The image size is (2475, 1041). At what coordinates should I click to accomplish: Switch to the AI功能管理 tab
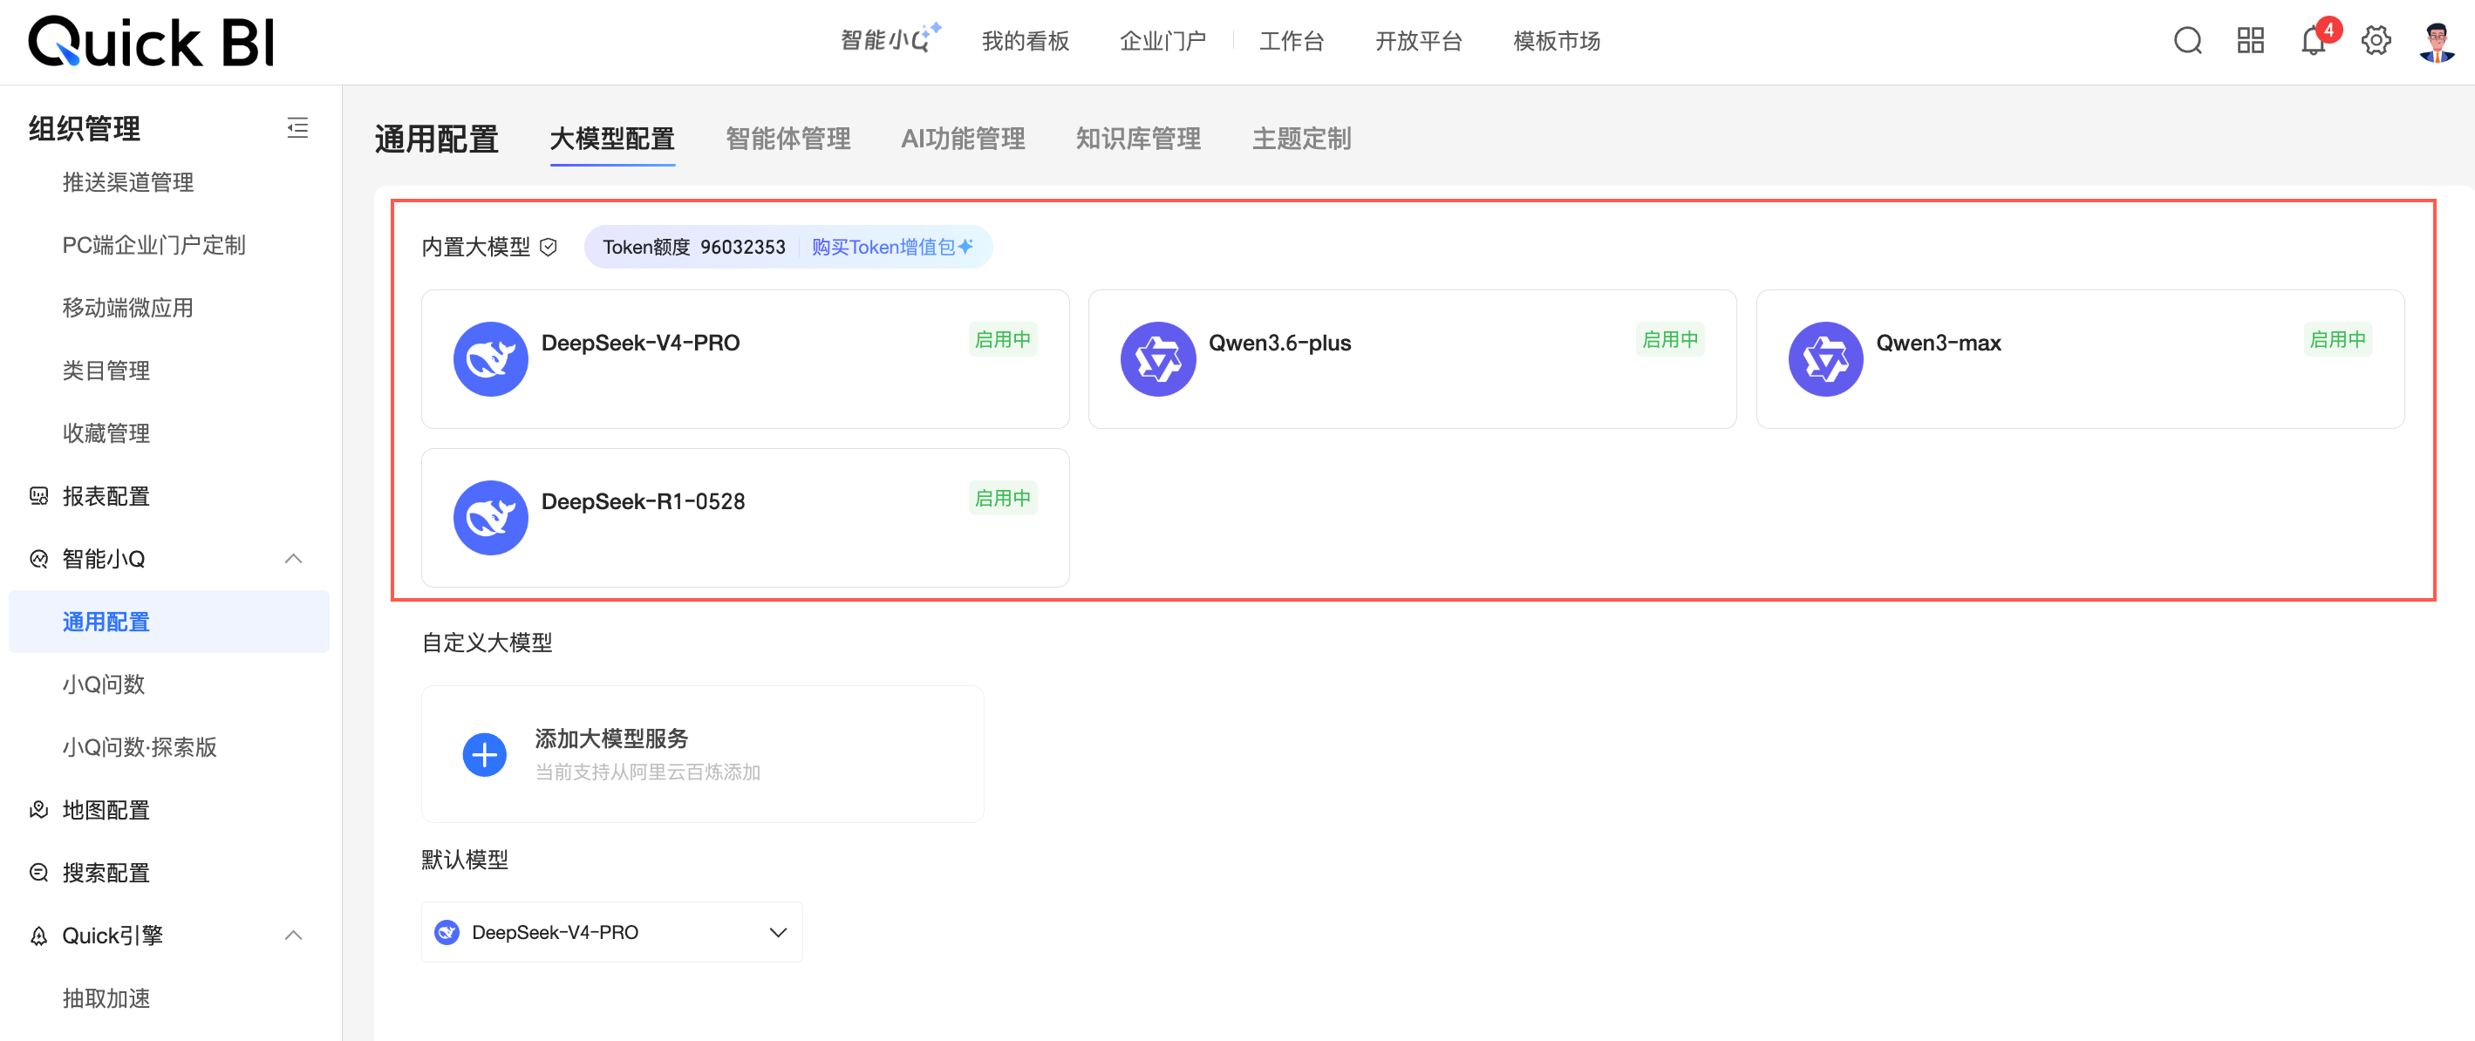(x=963, y=139)
